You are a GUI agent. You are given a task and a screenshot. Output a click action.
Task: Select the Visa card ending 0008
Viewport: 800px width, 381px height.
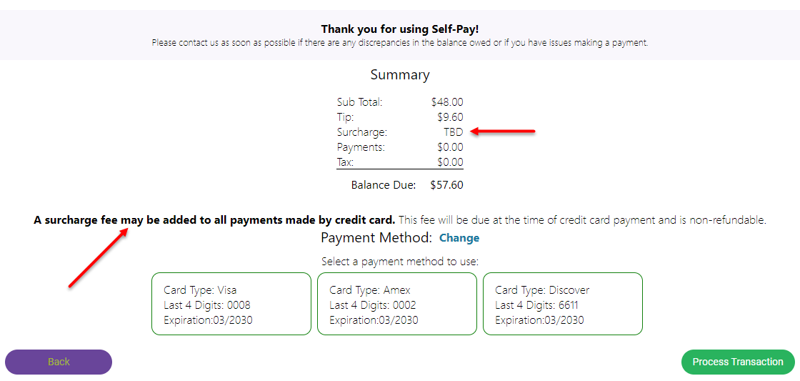[x=231, y=304]
